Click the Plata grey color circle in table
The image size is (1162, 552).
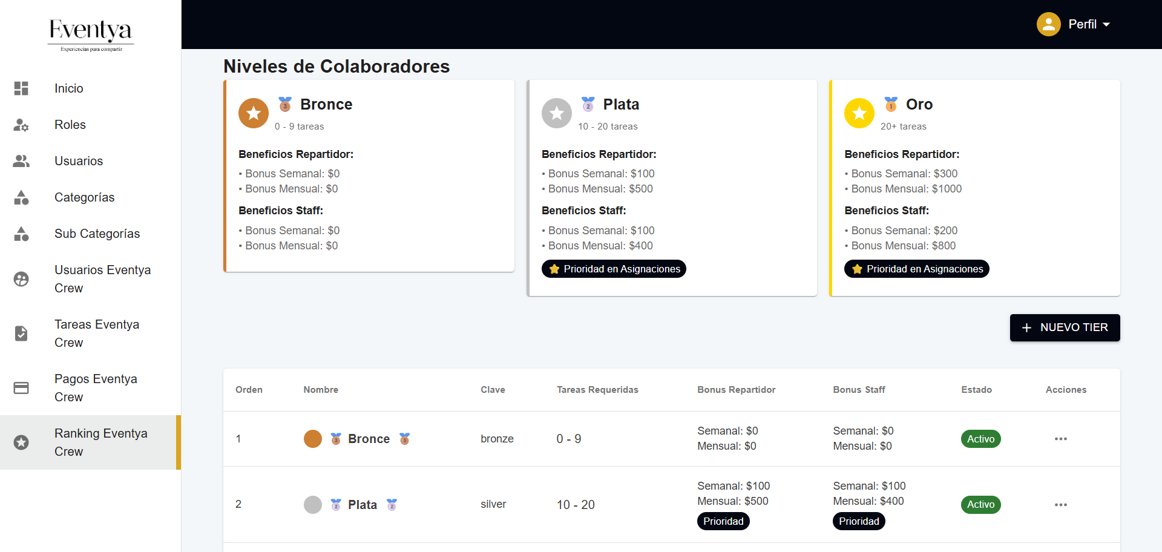312,505
